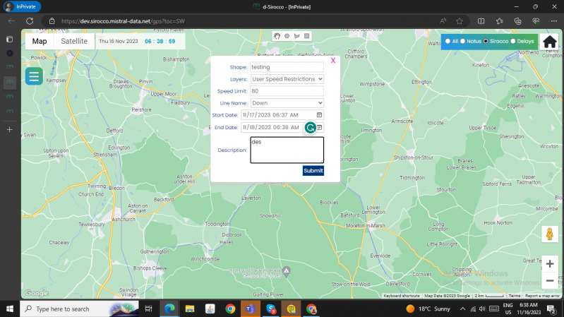Screen dimensions: 564x317
Task: Open Edge split screen icon
Action: tap(481, 21)
